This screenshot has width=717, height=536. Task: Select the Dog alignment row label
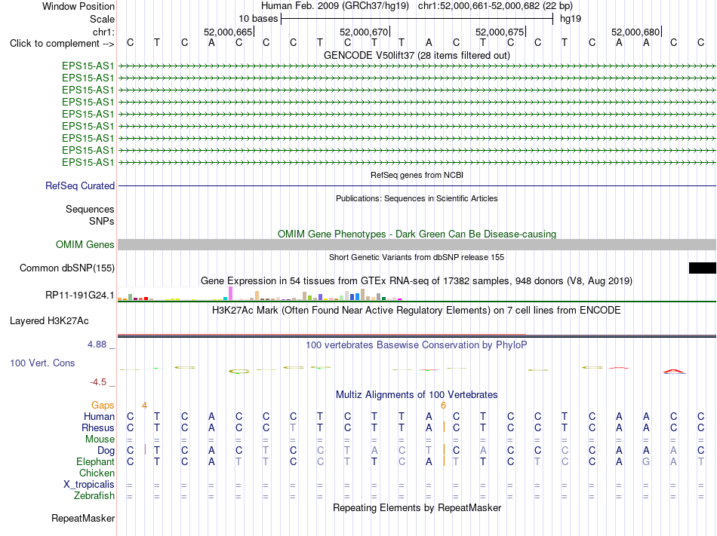106,451
